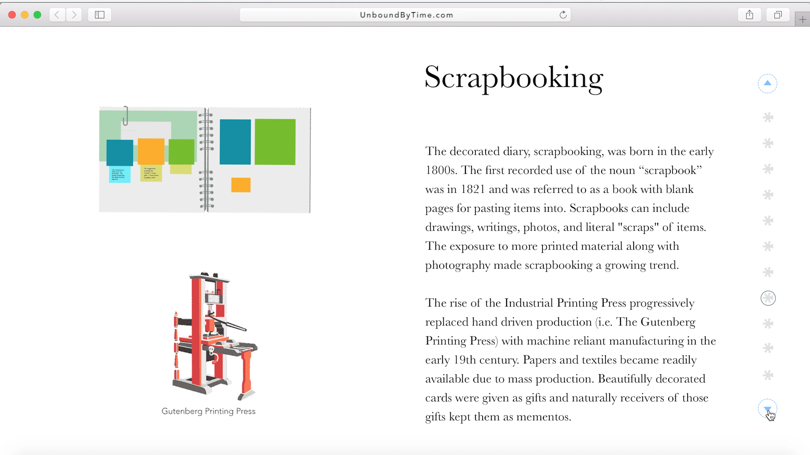Viewport: 810px width, 455px height.
Task: Go forward with browser forward arrow
Action: (74, 15)
